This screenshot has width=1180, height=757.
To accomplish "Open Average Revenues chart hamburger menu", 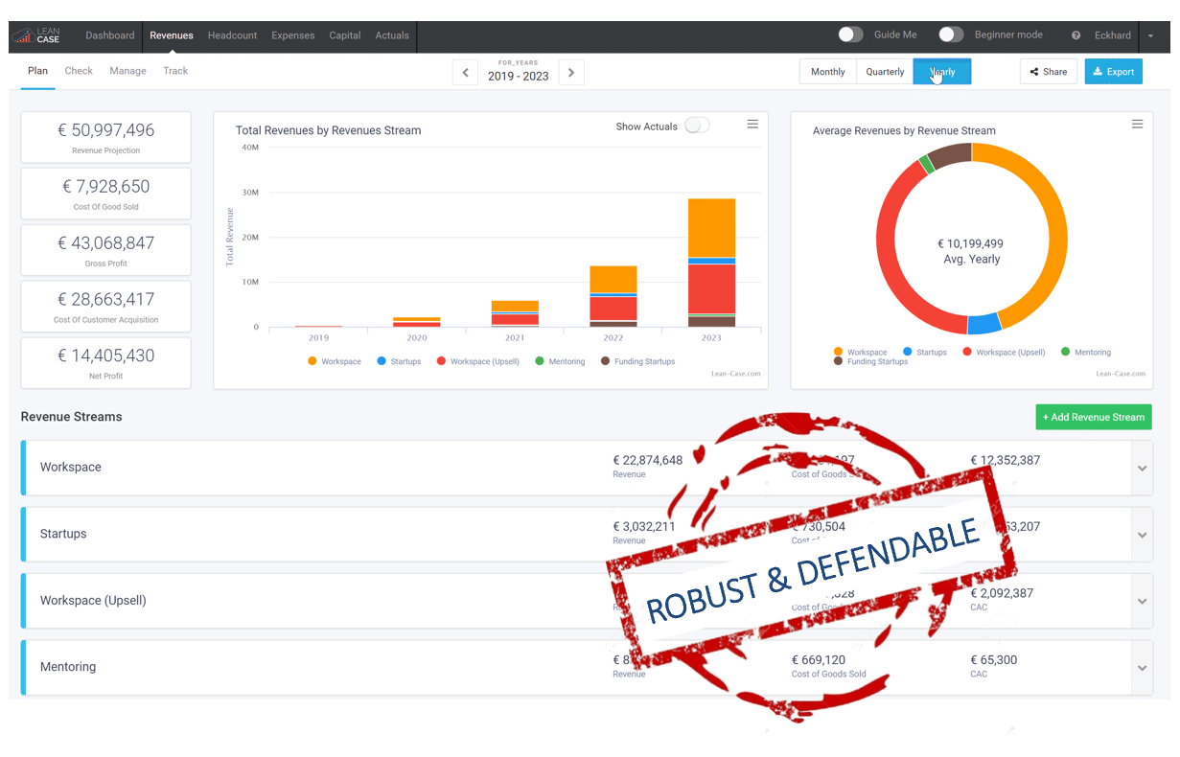I will (x=1137, y=125).
